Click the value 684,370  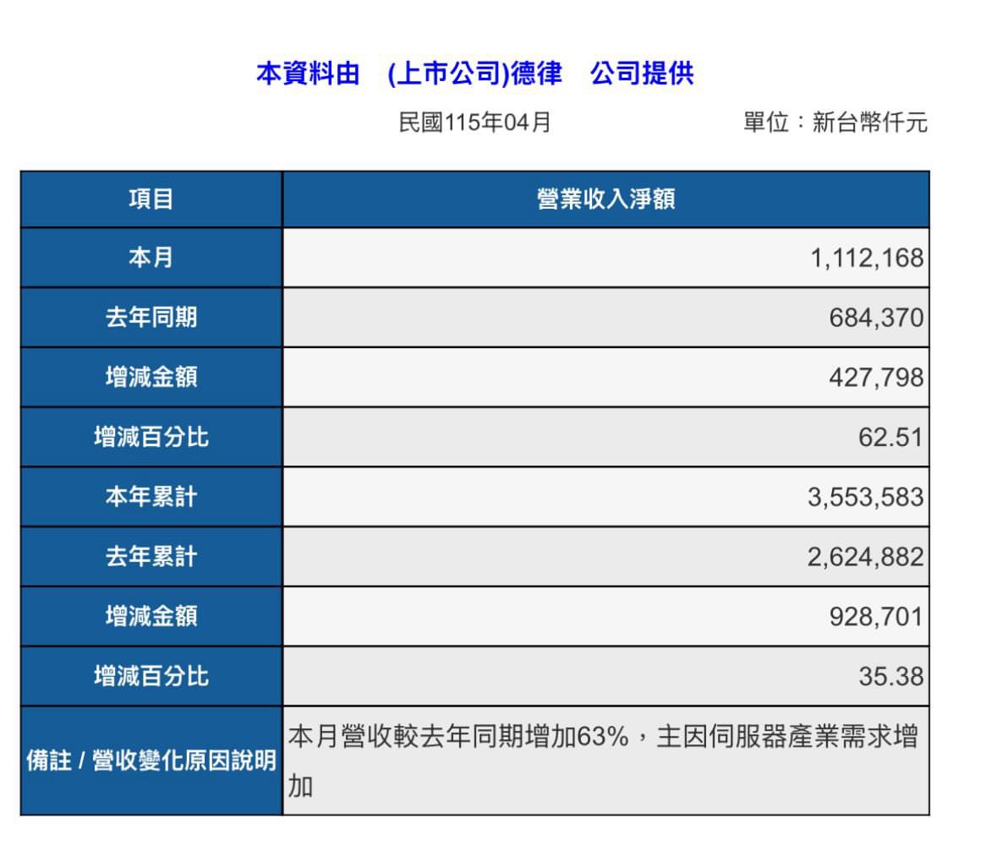click(876, 318)
